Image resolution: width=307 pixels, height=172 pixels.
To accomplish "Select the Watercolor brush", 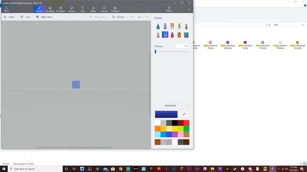I will [x=179, y=26].
